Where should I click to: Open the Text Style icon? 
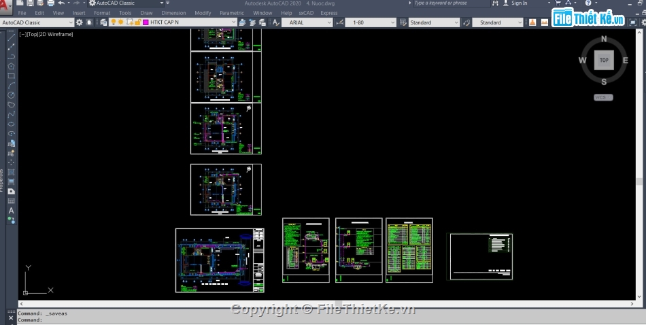click(x=275, y=22)
